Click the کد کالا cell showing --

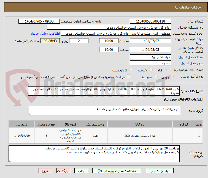[183, 136]
